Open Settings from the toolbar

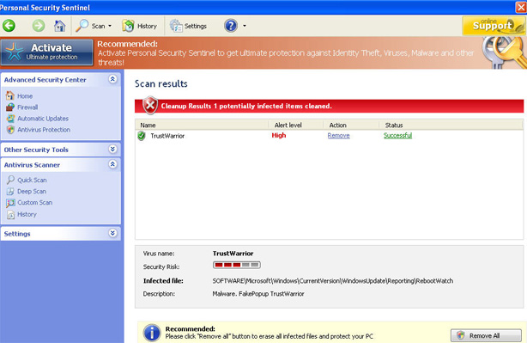(188, 26)
